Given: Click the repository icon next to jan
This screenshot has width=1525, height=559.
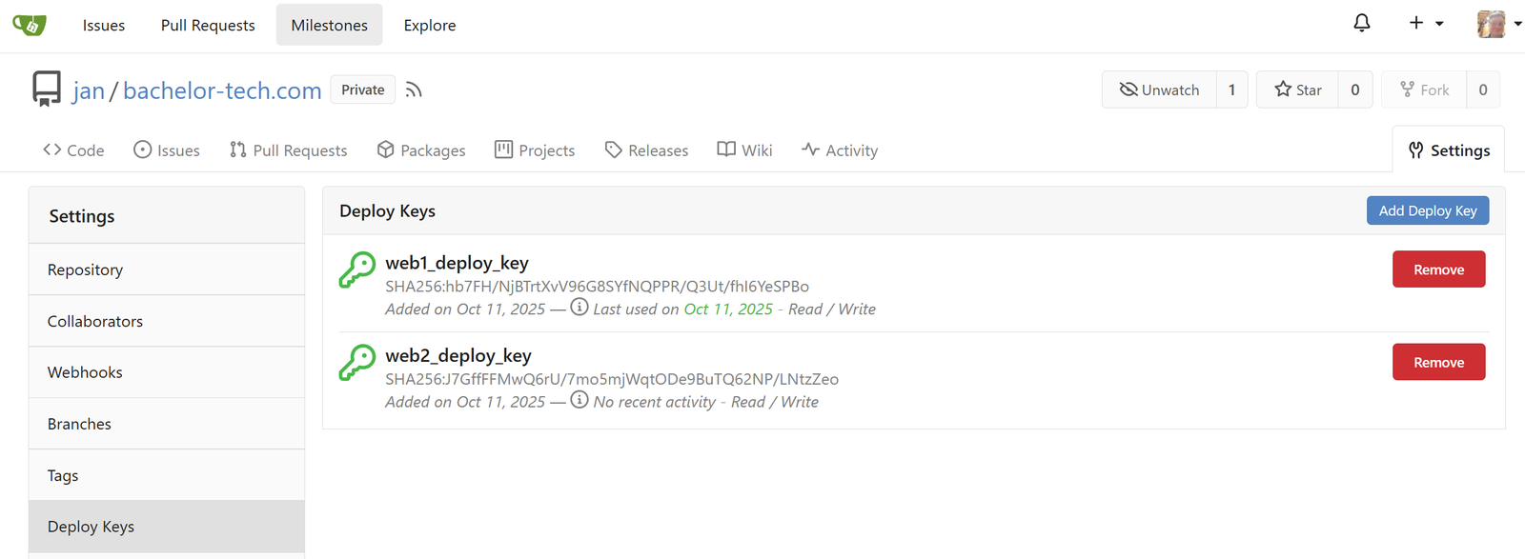Looking at the screenshot, I should pos(47,89).
